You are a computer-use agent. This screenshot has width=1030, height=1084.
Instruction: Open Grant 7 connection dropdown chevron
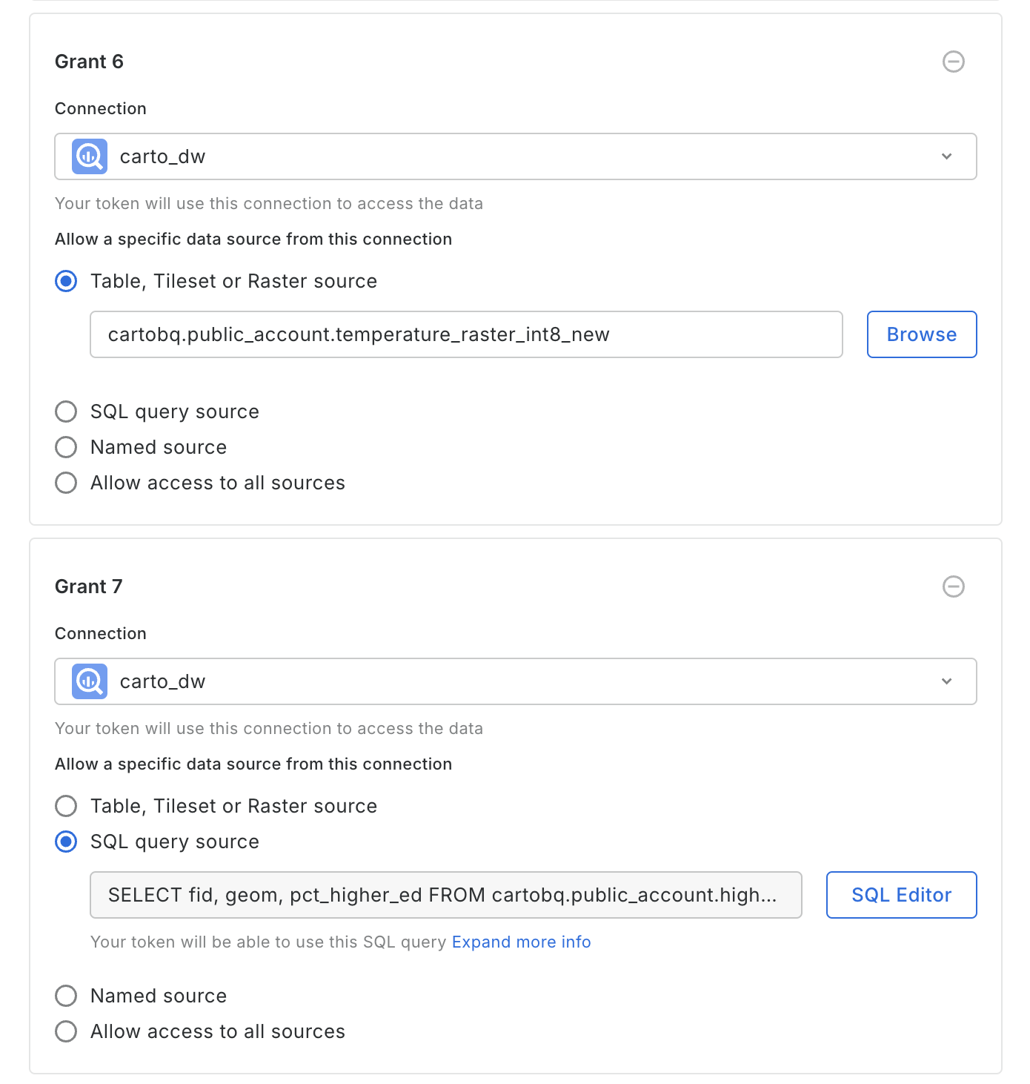(946, 681)
